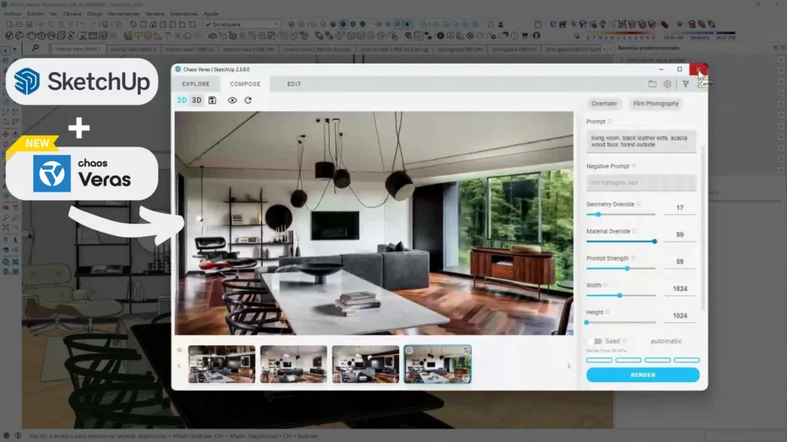Click info icon next to Seed

624,341
